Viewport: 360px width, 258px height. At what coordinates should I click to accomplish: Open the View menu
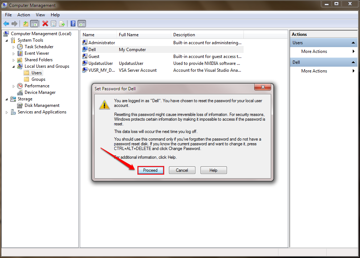40,15
